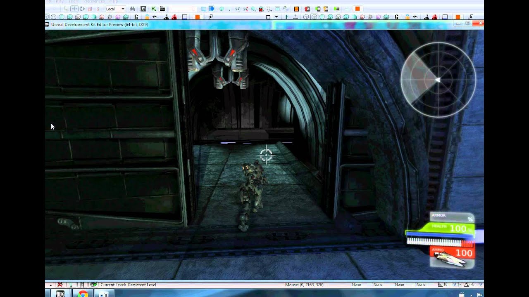
Task: Open the Local coordinate system dropdown
Action: pyautogui.click(x=115, y=9)
